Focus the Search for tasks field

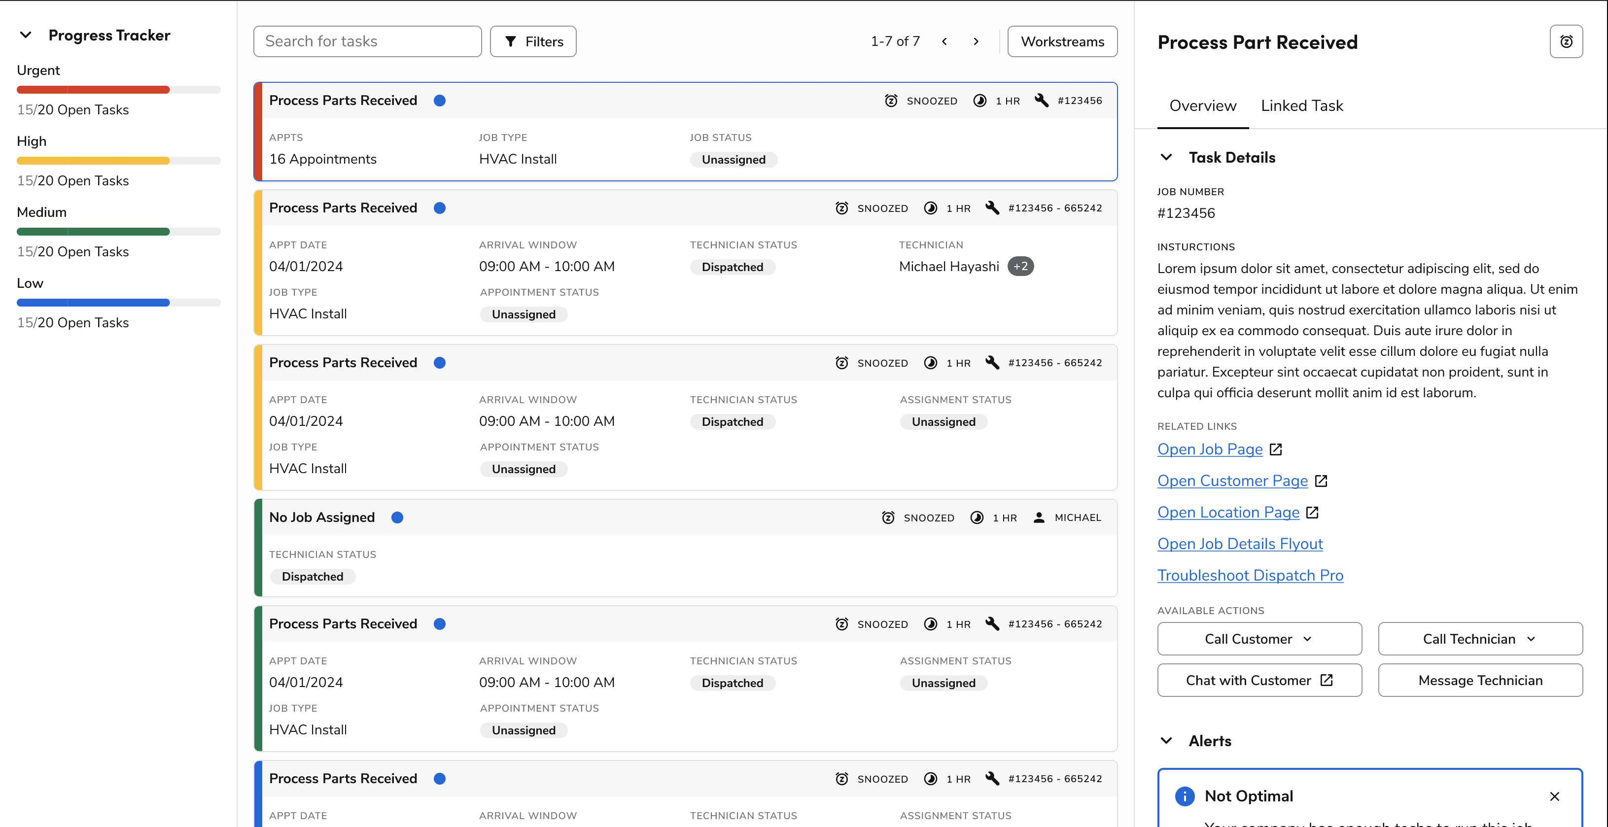click(367, 42)
